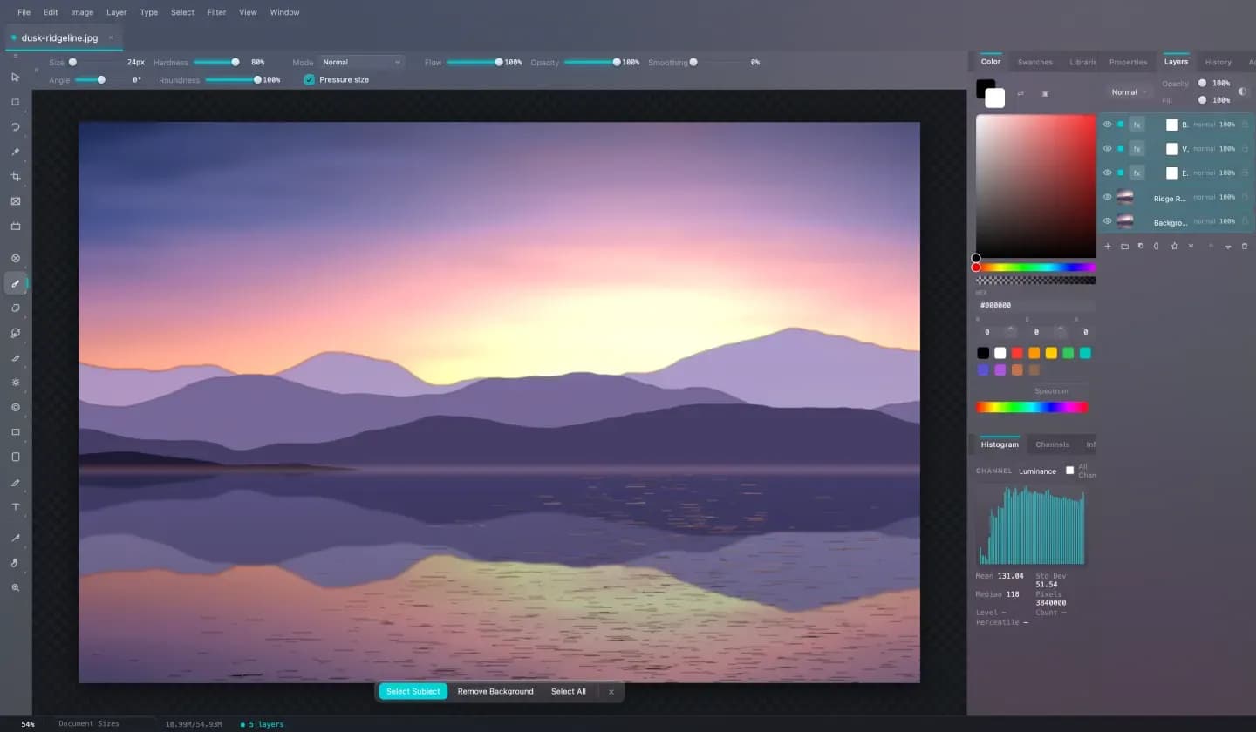Close the contextual selection bar

coord(611,691)
